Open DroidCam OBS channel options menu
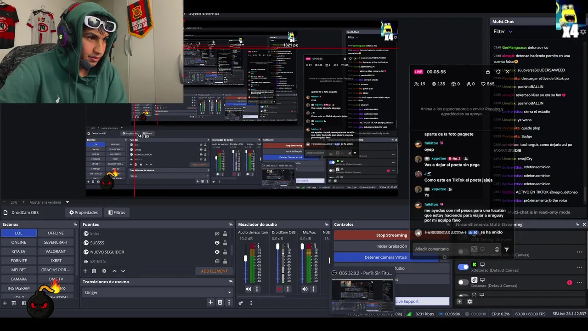The width and height of the screenshot is (588, 331). 288,289
